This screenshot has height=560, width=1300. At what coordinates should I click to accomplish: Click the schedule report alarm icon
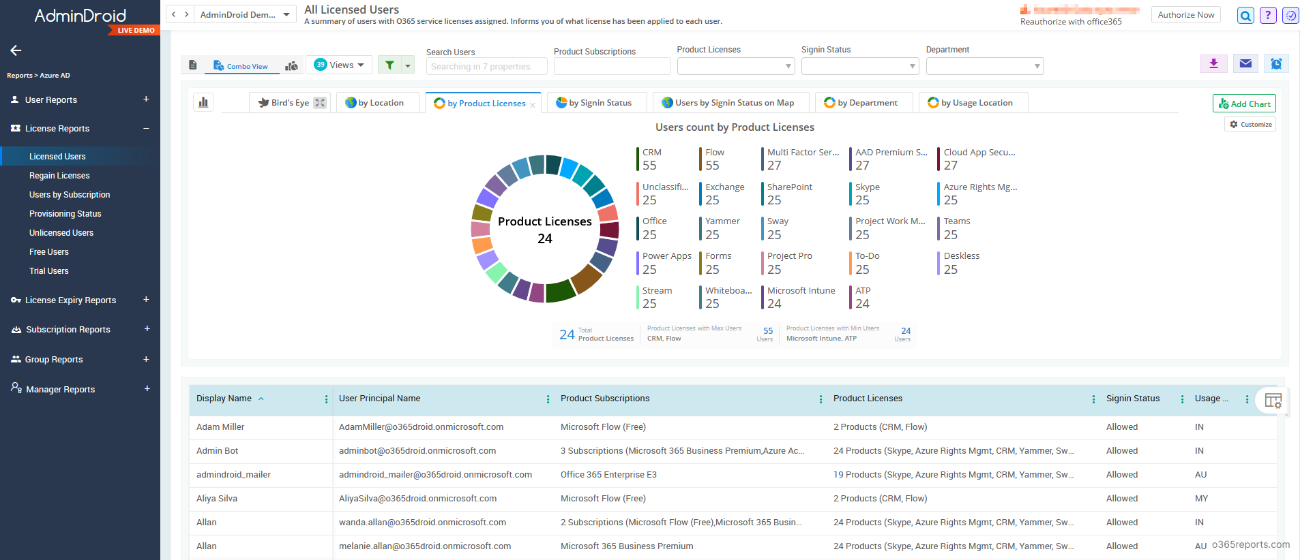1276,63
